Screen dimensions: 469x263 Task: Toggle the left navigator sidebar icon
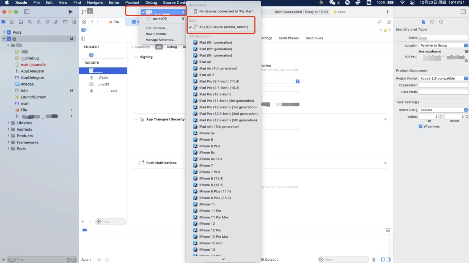[x=26, y=12]
